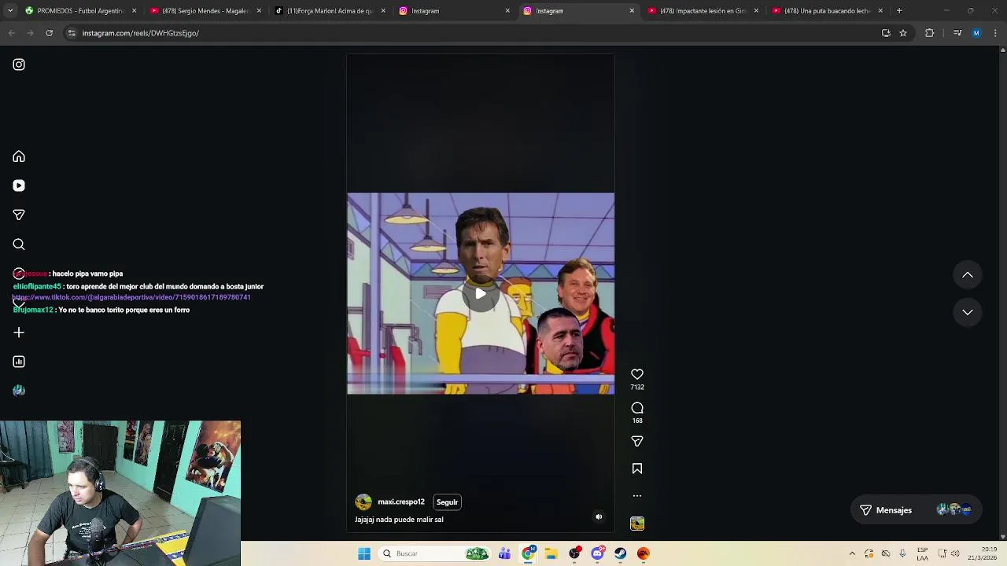Image resolution: width=1007 pixels, height=566 pixels.
Task: Open the three-dots more options on reel
Action: [637, 496]
